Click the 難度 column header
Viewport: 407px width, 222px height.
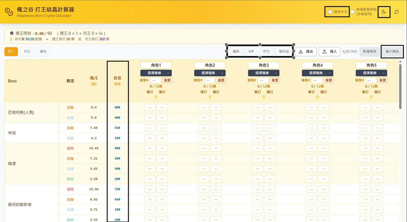pos(70,81)
